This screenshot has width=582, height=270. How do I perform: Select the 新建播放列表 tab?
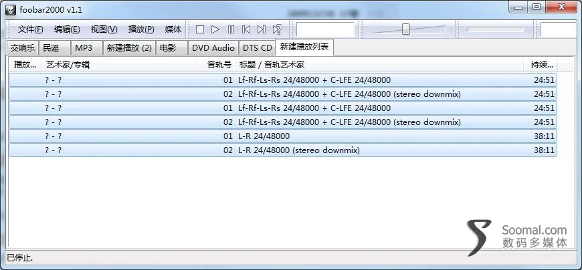point(304,47)
